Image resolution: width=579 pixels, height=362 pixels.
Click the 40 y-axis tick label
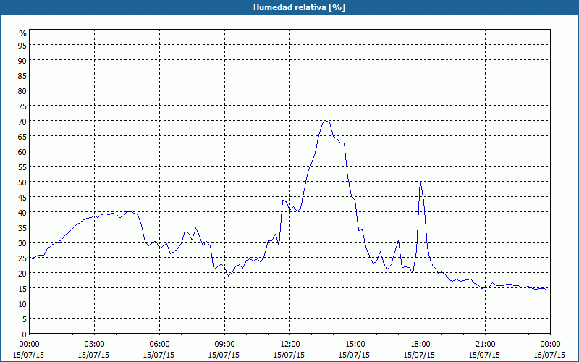22,212
